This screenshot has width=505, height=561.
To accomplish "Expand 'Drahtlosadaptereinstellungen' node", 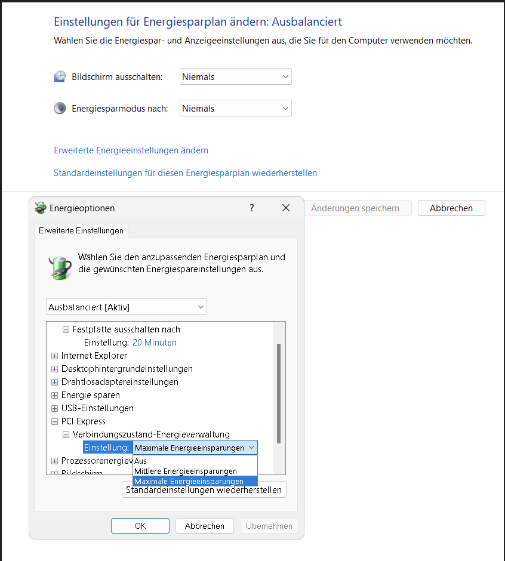I will pos(54,382).
